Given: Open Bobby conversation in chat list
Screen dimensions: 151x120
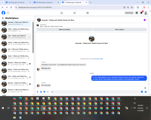Looking at the screenshot, I should [x=16, y=70].
